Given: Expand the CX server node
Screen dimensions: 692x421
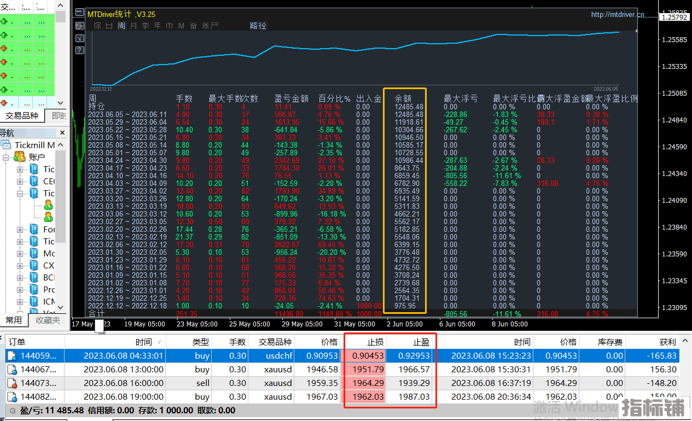Looking at the screenshot, I should 20,265.
